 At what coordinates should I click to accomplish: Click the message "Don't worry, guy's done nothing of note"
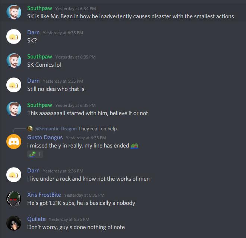point(76,227)
